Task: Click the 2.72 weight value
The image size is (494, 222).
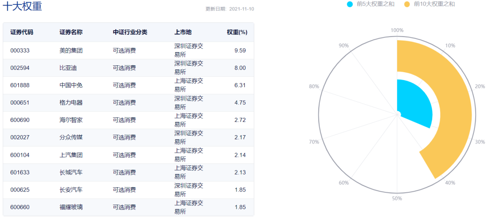Action: point(240,120)
